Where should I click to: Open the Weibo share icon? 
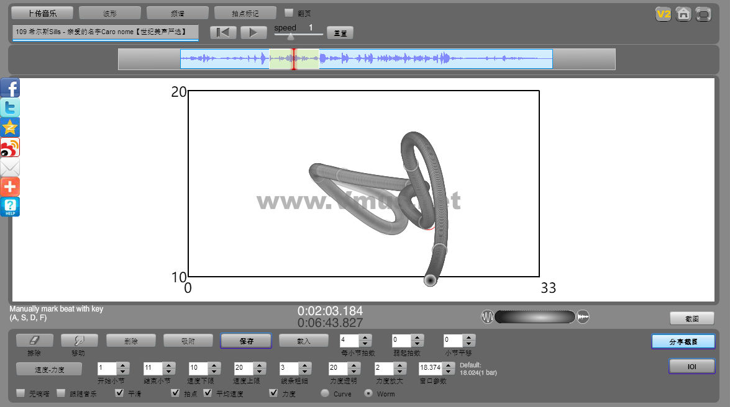[10, 147]
